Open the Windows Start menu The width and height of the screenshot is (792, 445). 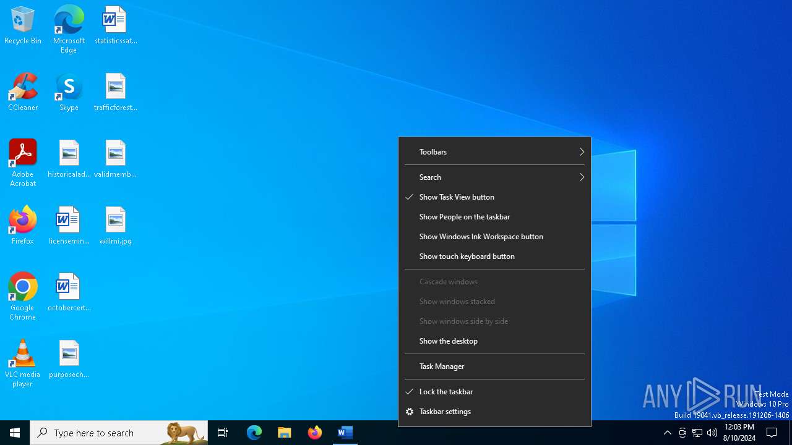click(15, 433)
